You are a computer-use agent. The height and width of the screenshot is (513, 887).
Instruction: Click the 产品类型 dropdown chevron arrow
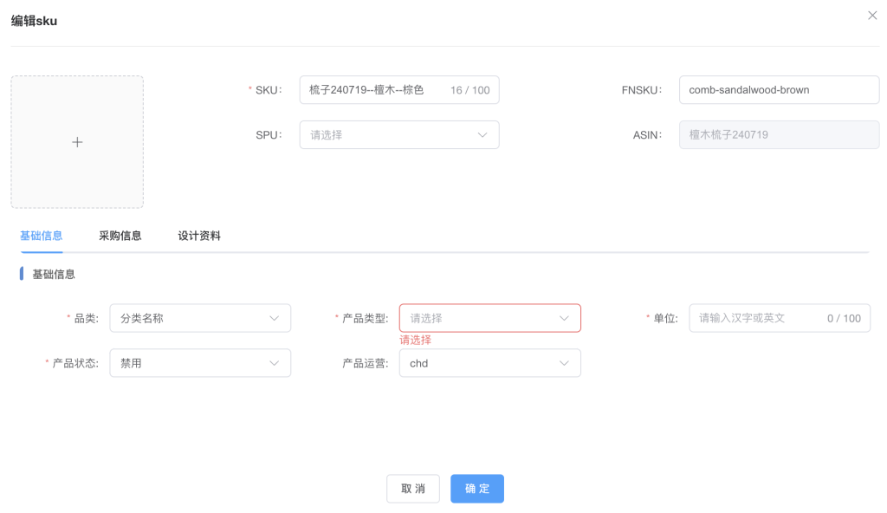pyautogui.click(x=564, y=318)
